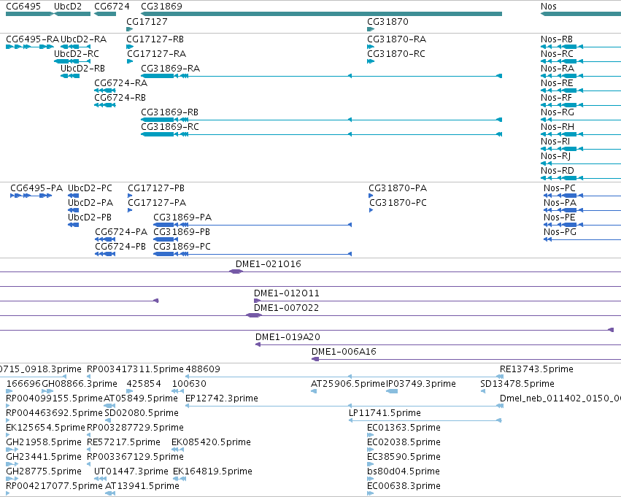
Task: Select transcript CG31870-RA
Action: click(x=396, y=39)
